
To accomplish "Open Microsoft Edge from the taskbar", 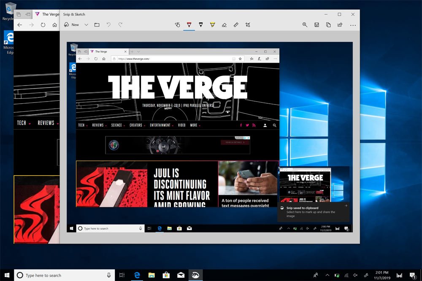I will [x=137, y=275].
